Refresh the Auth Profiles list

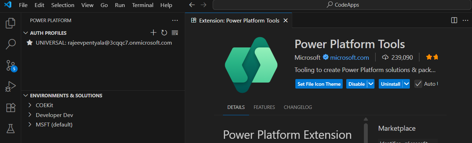coord(164,33)
